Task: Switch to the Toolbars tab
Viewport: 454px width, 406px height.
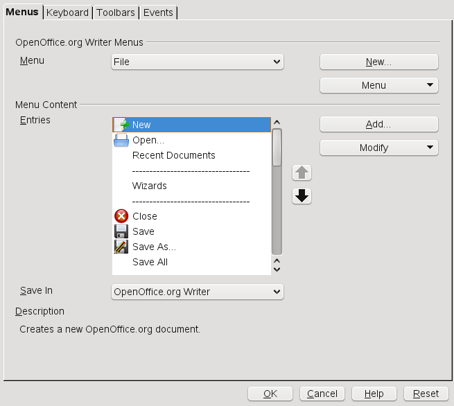Action: [x=116, y=12]
